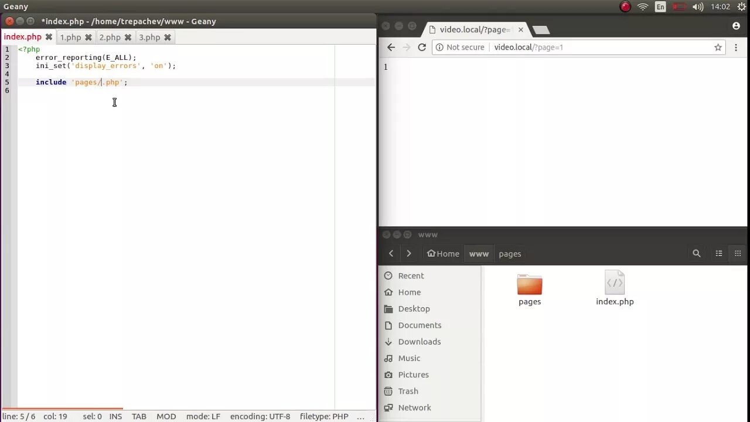Open the Wi-Fi network menu
Viewport: 750px width, 422px height.
coord(643,7)
